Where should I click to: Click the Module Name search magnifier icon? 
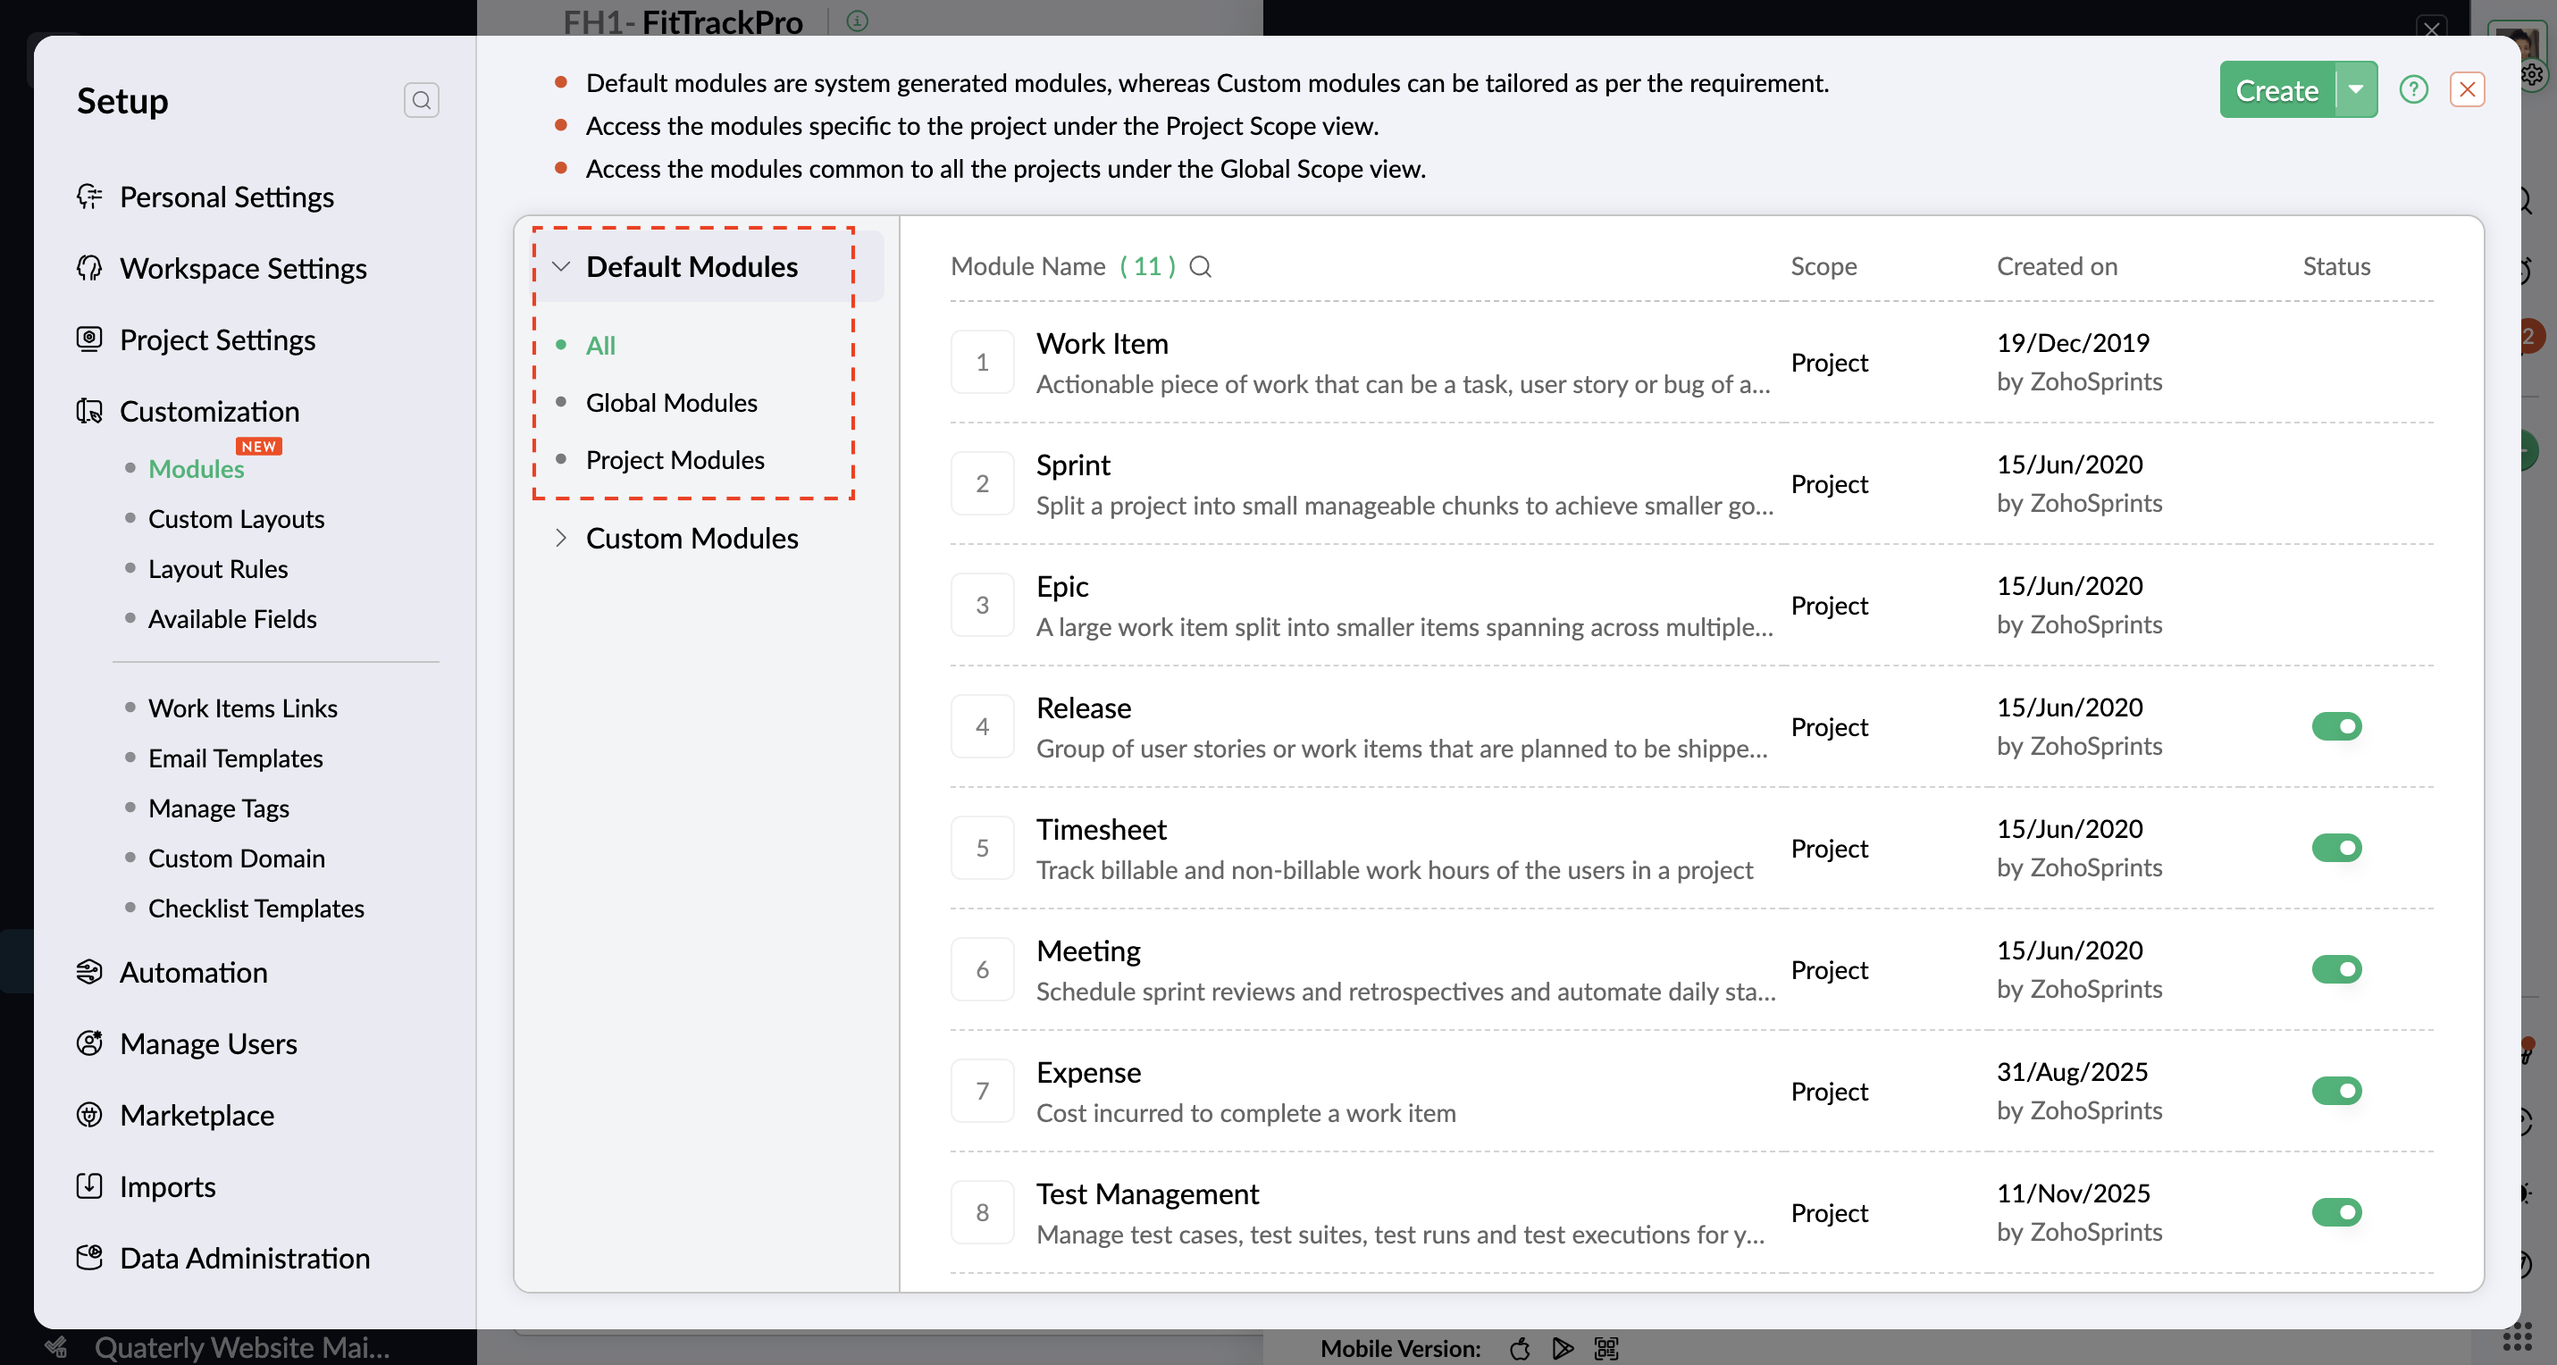pyautogui.click(x=1200, y=266)
